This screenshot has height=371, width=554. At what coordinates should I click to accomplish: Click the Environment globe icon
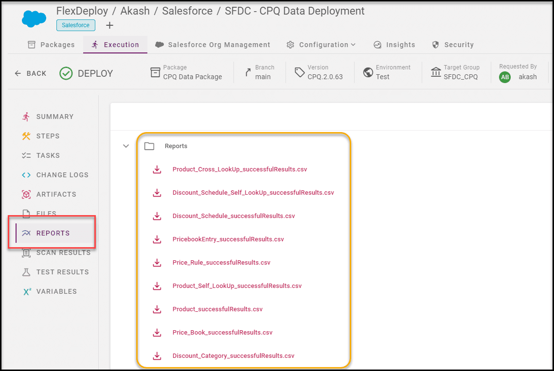coord(368,72)
